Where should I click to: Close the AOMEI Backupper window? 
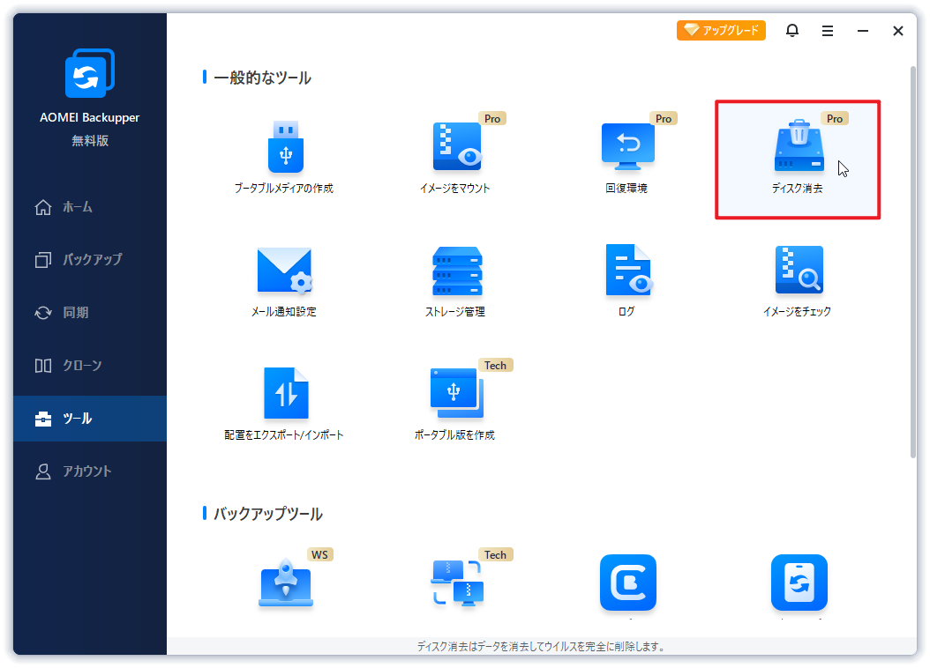[x=898, y=31]
